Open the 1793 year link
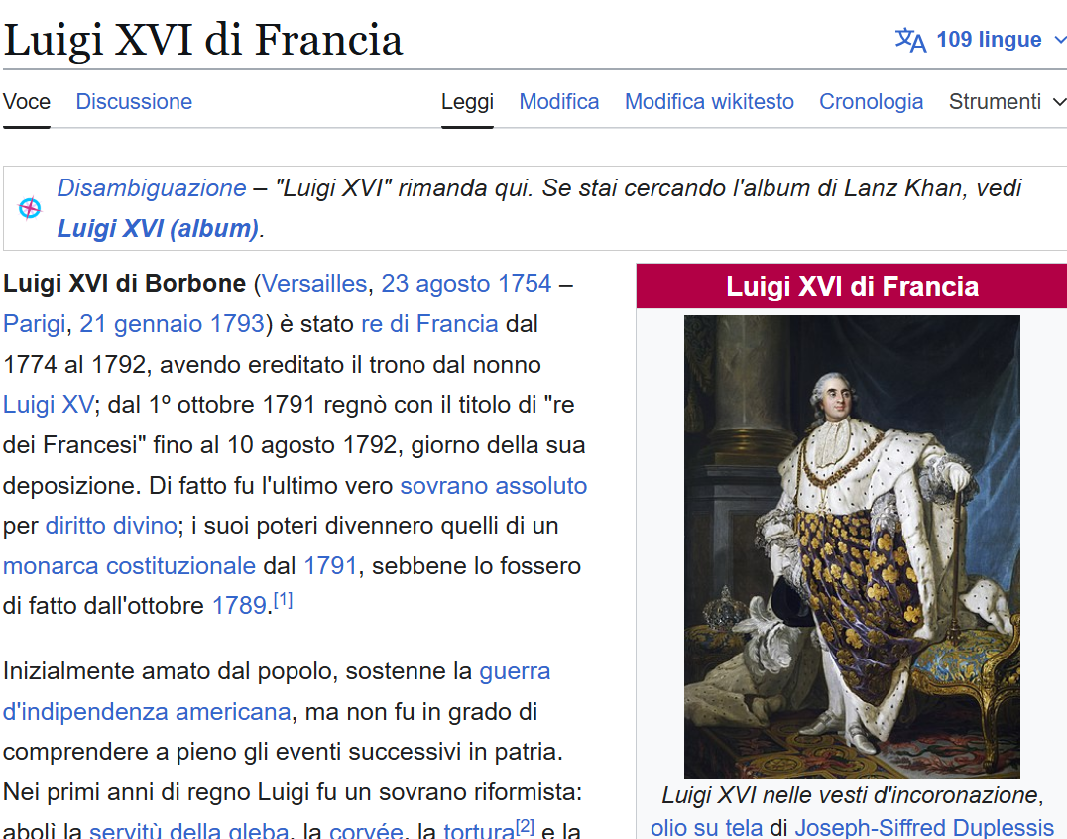 [x=237, y=324]
